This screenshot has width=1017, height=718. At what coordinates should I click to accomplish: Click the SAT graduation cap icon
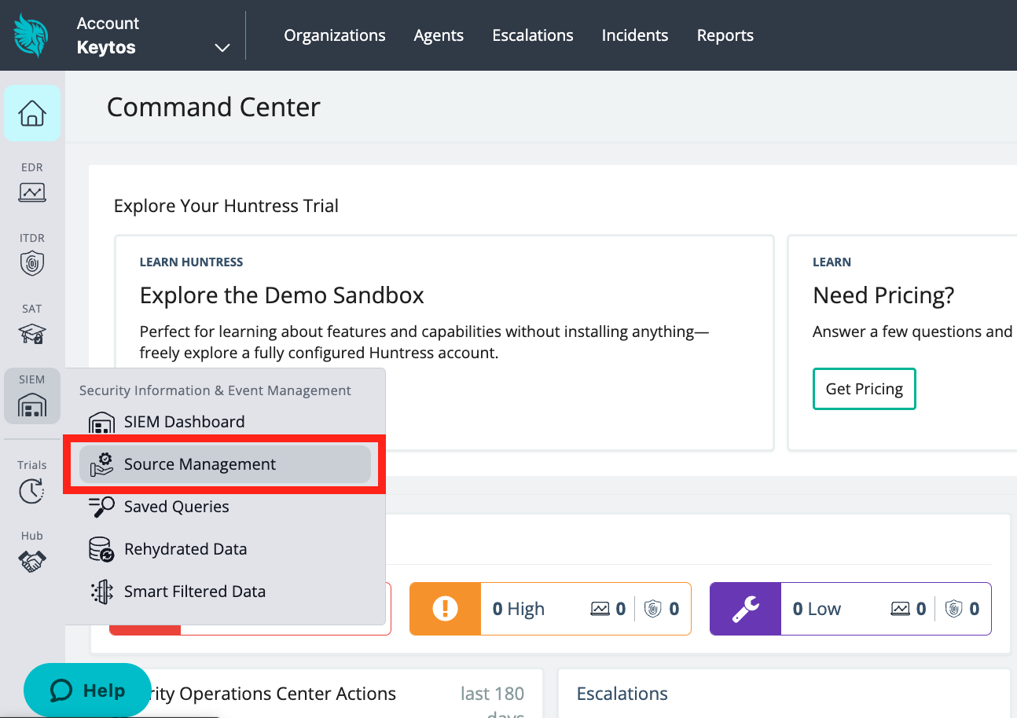click(x=32, y=334)
